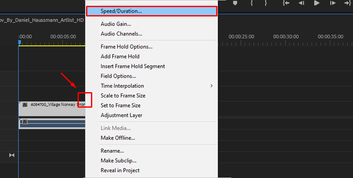Choose Speed/Duration from the context menu
Screen dimensions: 353x178
coord(151,11)
